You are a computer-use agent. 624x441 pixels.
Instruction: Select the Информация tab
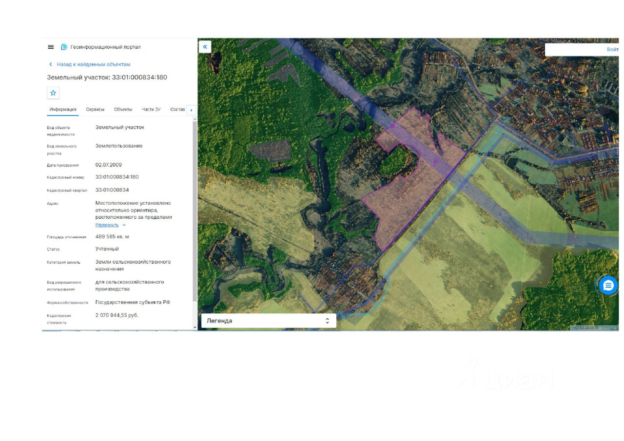pos(63,110)
